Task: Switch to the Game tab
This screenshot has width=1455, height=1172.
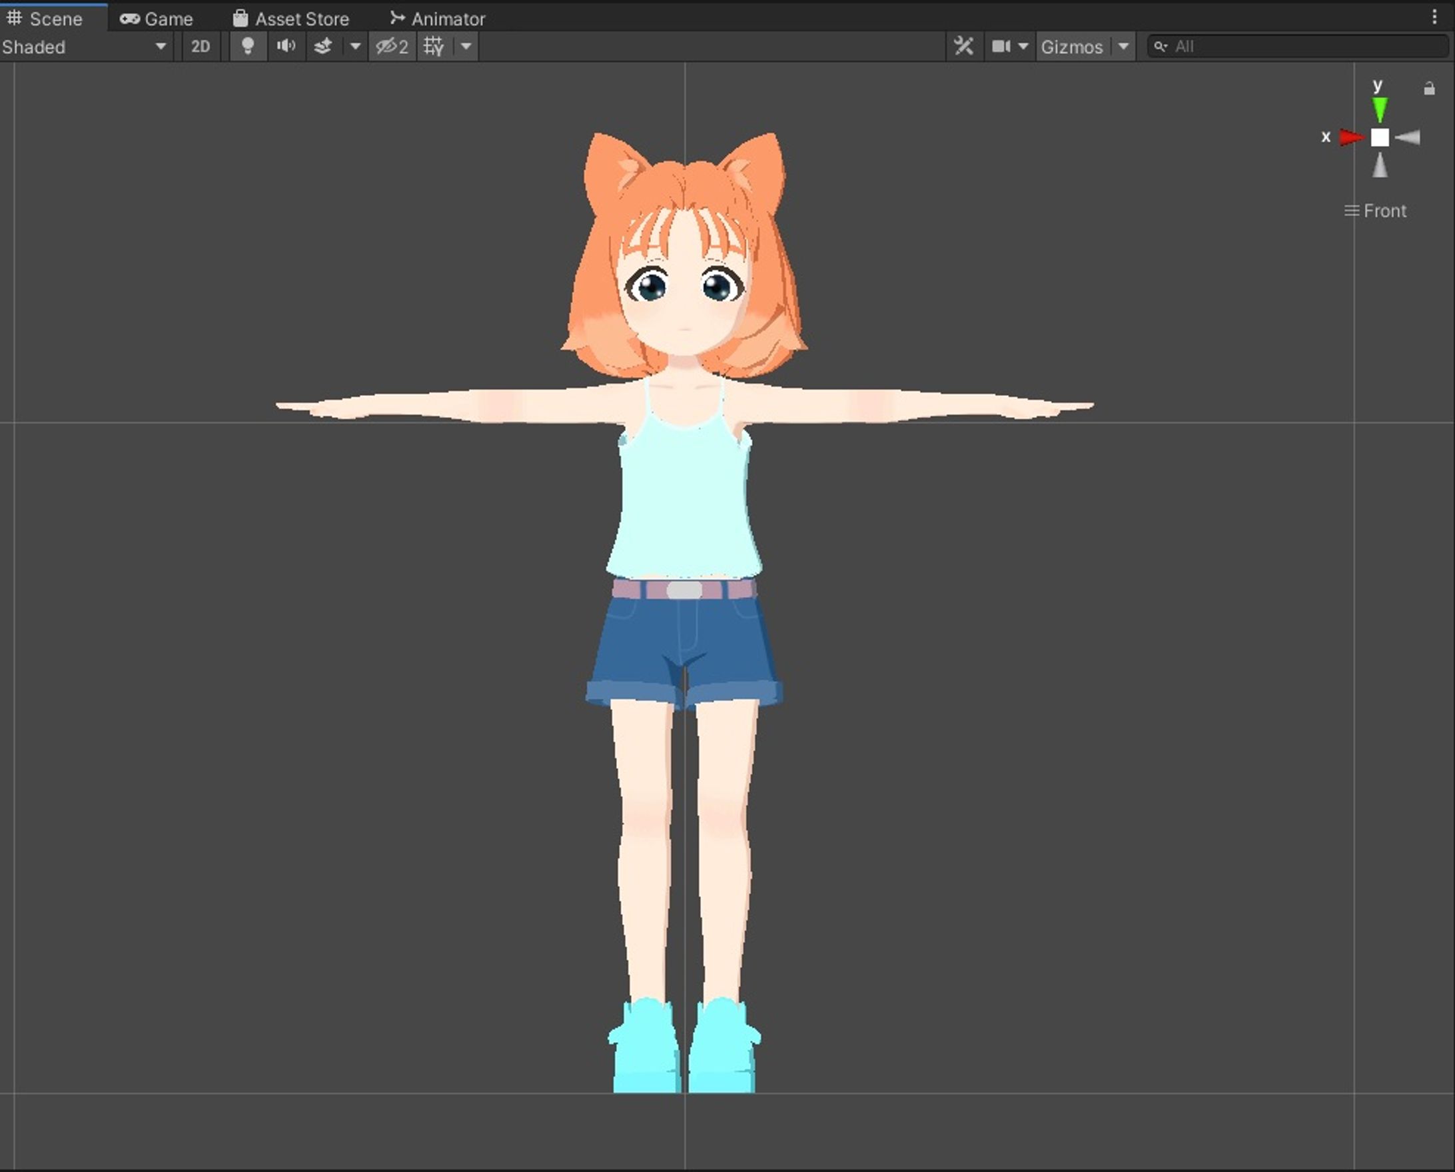Action: tap(157, 19)
